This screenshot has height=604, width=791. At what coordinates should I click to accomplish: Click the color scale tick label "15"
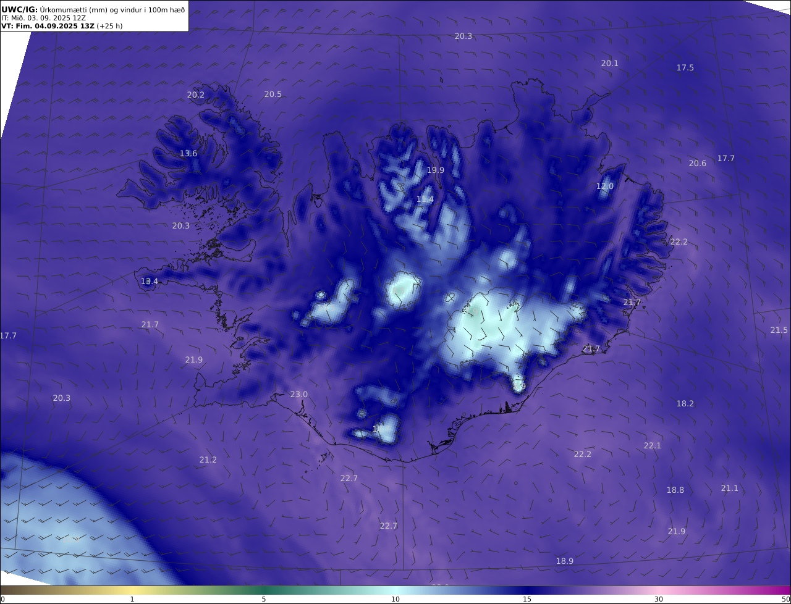[527, 599]
